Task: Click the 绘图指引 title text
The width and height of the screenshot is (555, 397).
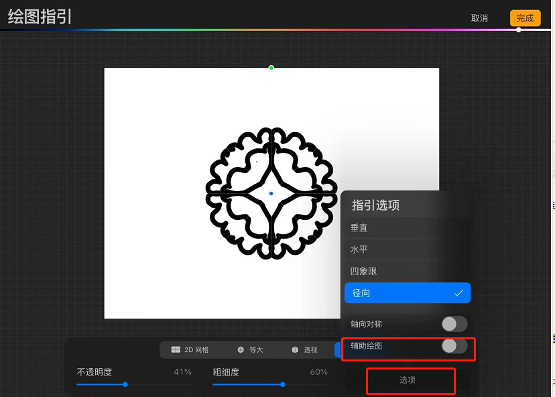Action: point(40,16)
